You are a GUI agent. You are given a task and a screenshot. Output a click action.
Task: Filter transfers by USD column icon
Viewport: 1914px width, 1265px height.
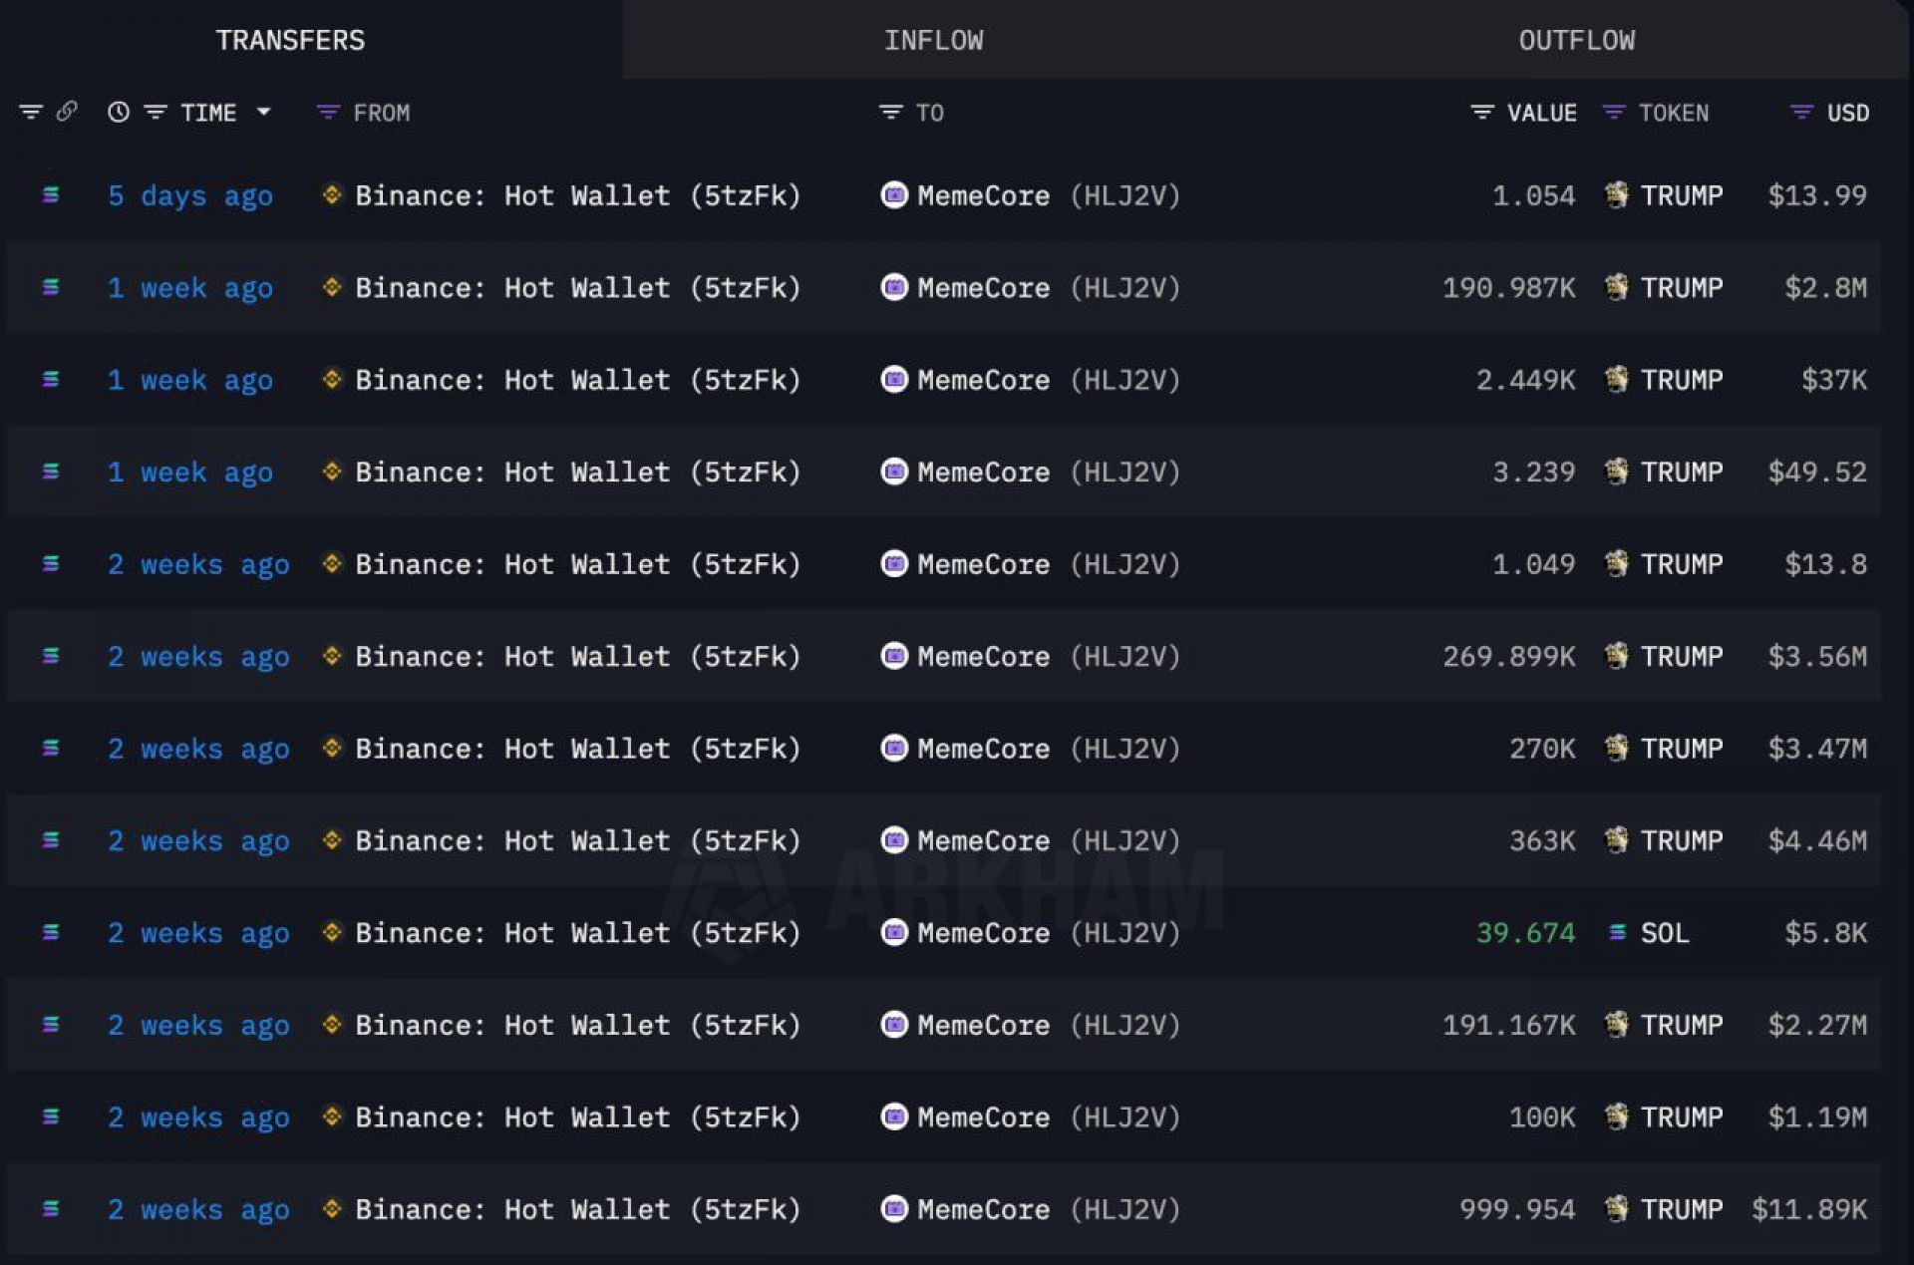[x=1801, y=113]
